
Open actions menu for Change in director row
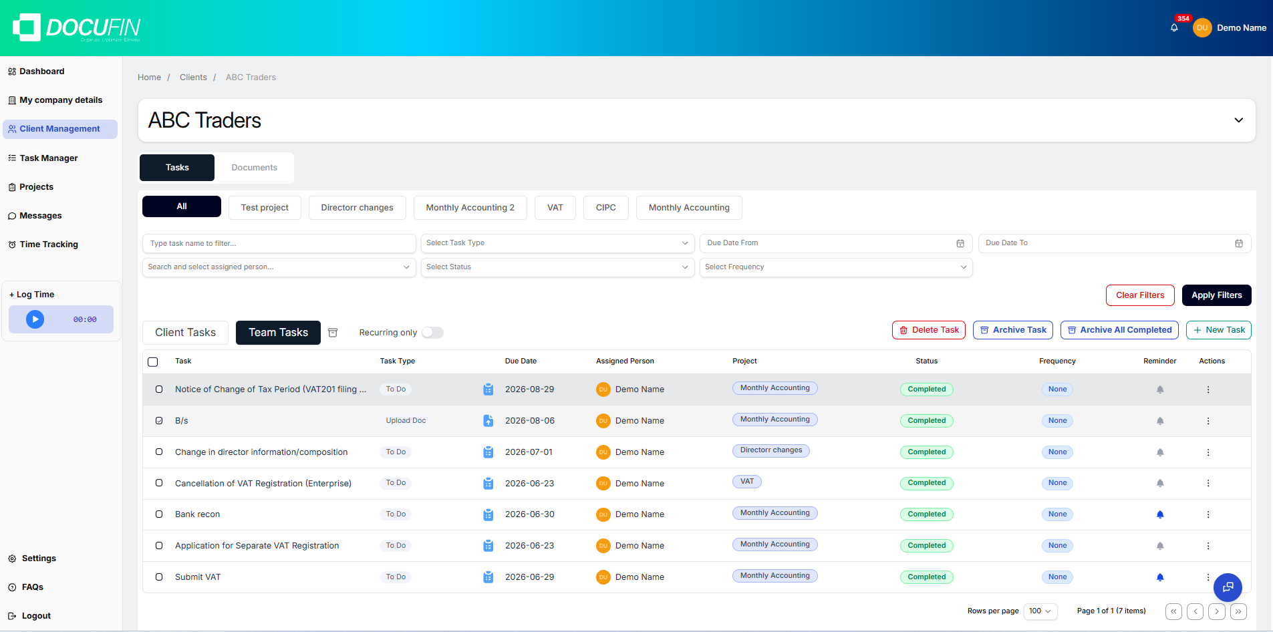1208,452
